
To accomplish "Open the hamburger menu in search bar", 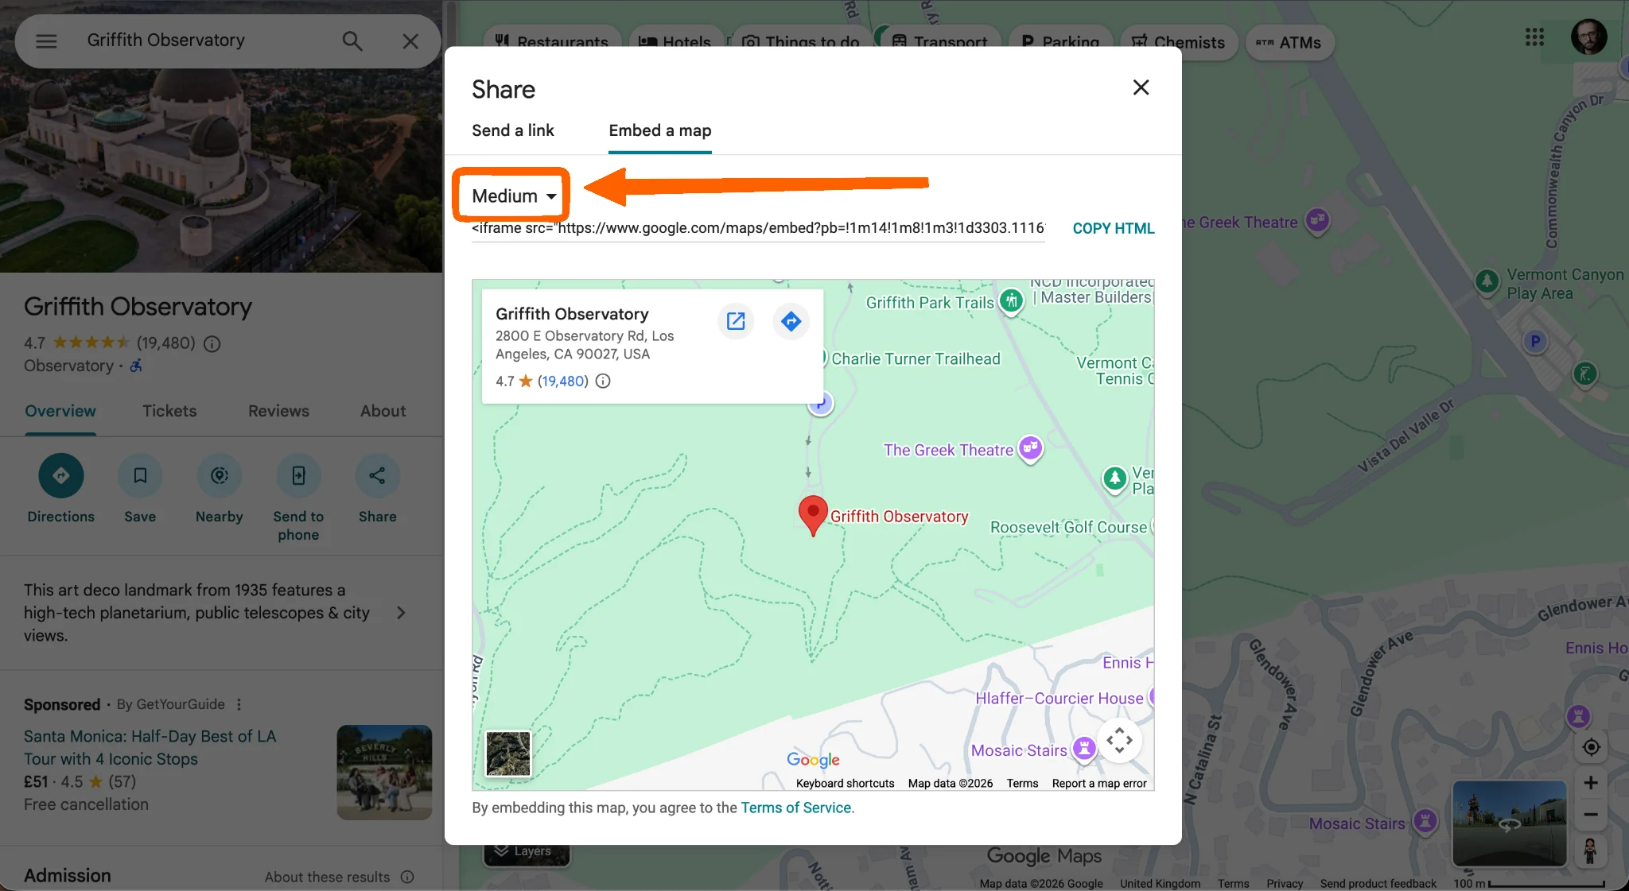I will pos(46,41).
